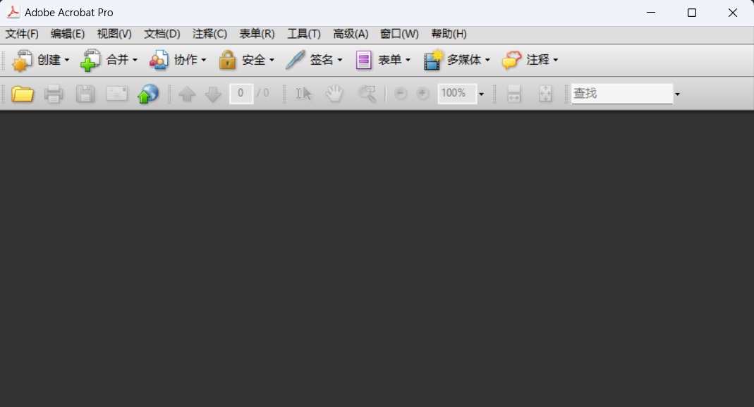Click the upload-to-web globe icon
The height and width of the screenshot is (407, 754).
pos(148,93)
